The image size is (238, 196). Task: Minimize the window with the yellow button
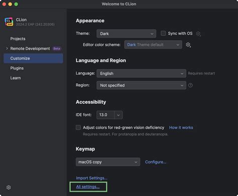click(x=10, y=4)
